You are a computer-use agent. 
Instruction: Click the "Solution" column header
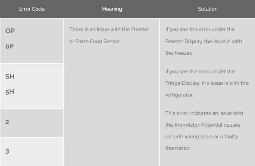[207, 9]
